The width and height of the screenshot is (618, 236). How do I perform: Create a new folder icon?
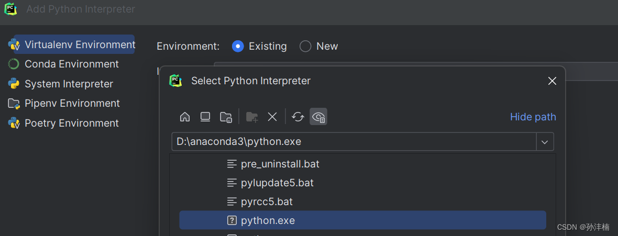point(252,117)
